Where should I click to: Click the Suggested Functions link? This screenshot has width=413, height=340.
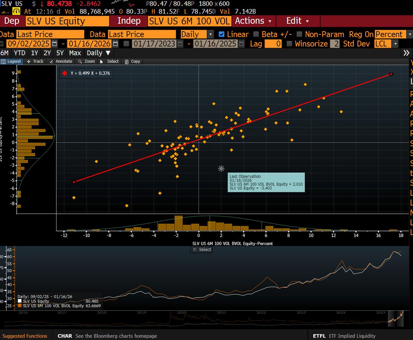[25, 336]
